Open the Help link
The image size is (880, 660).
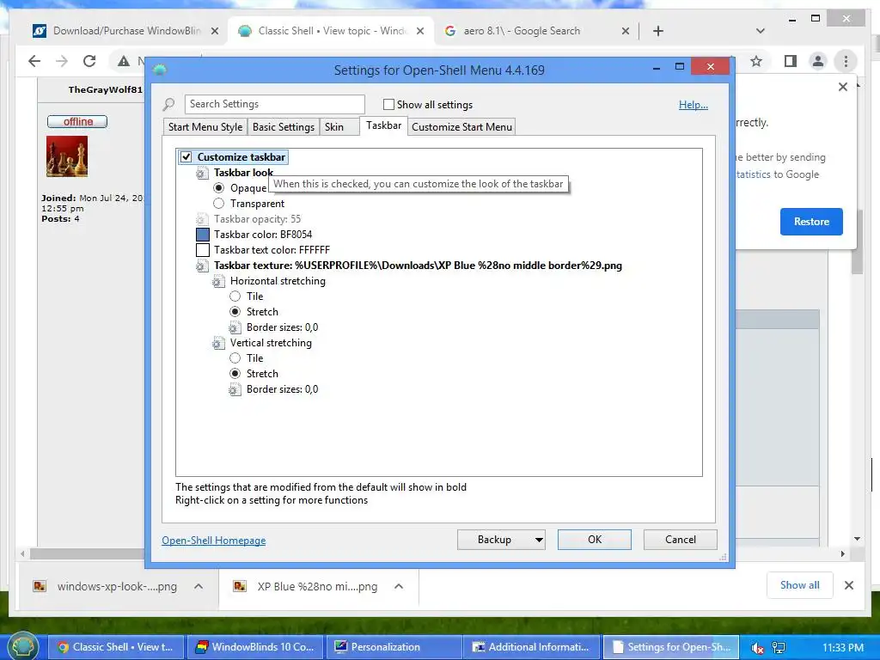(694, 104)
